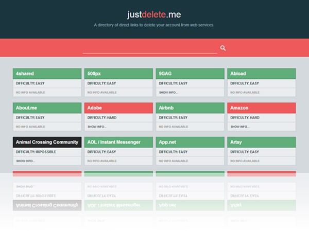Click Difficulty: Easy under About.me

point(30,118)
